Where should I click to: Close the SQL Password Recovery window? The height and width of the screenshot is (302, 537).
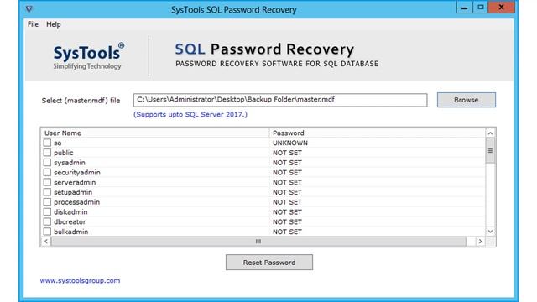coord(501,8)
